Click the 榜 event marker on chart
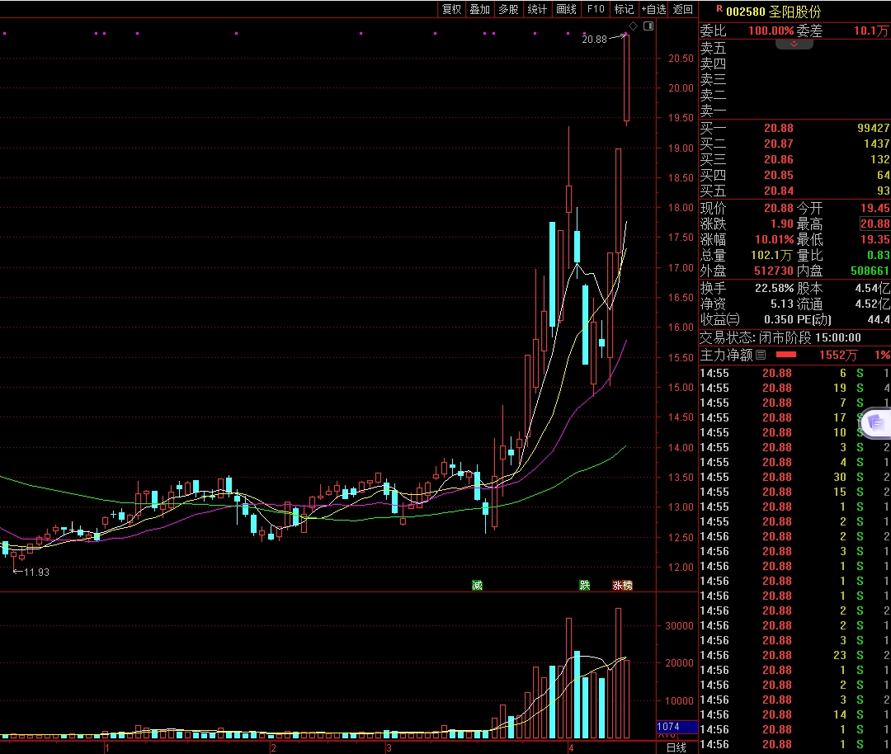This screenshot has height=754, width=891. (x=626, y=585)
